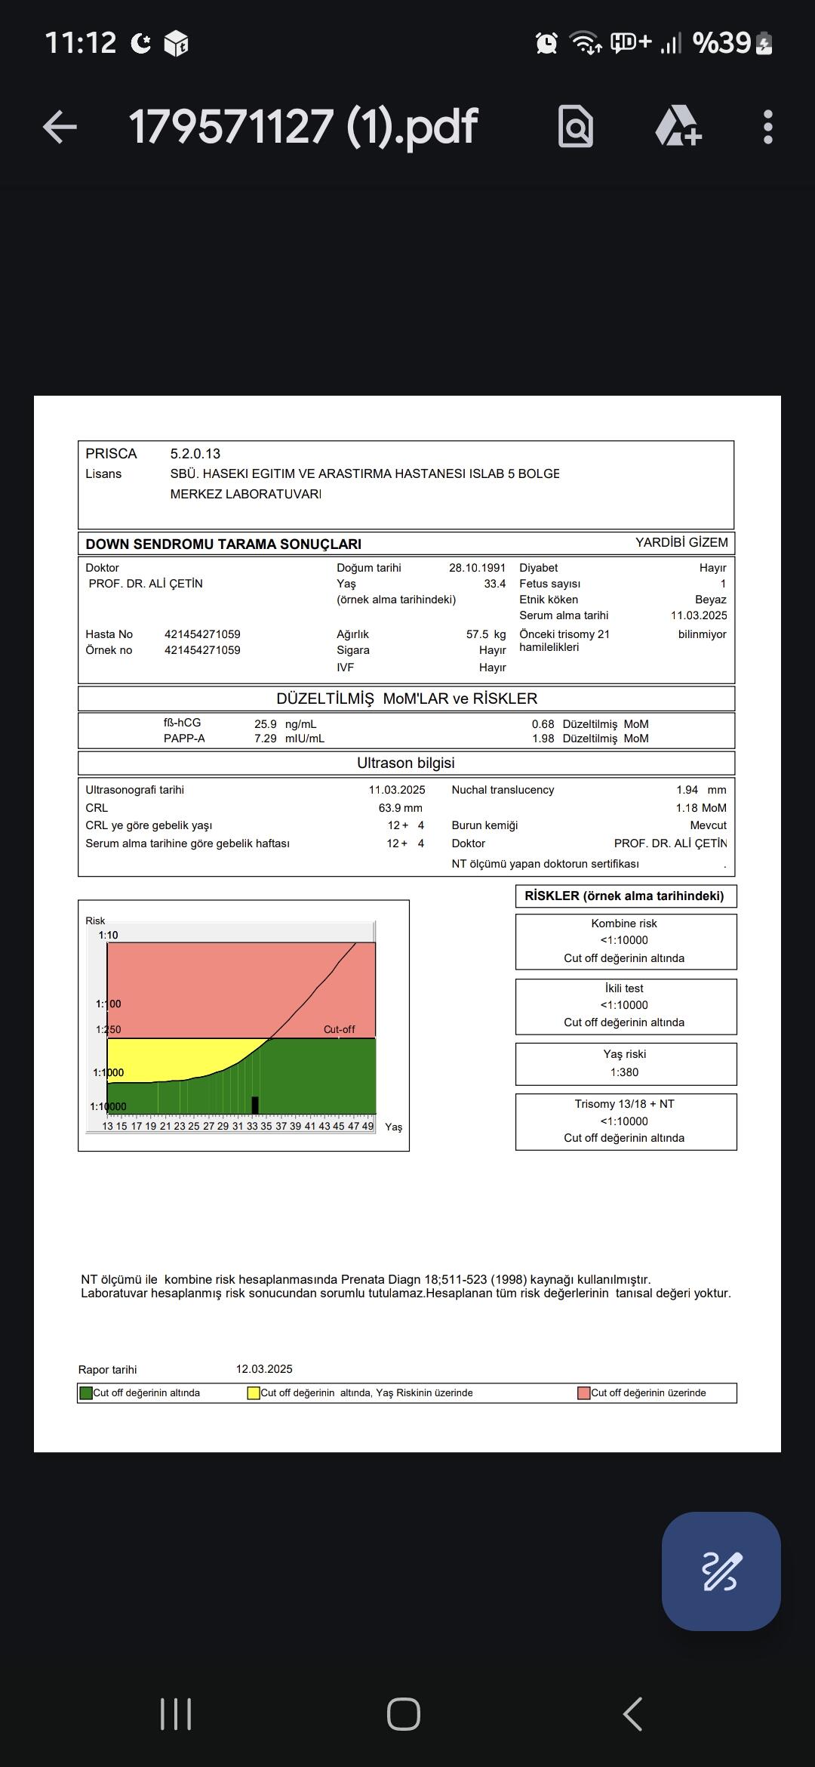The image size is (815, 1767).
Task: Tap the Wi-Fi status icon
Action: coord(585,43)
